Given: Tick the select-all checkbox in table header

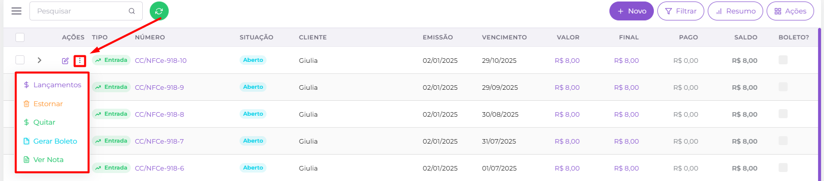Looking at the screenshot, I should pyautogui.click(x=20, y=37).
